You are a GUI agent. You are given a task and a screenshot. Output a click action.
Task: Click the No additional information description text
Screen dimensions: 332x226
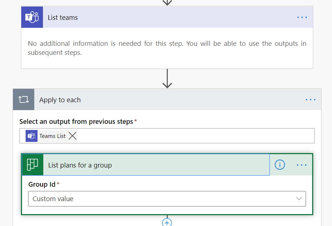(x=167, y=48)
